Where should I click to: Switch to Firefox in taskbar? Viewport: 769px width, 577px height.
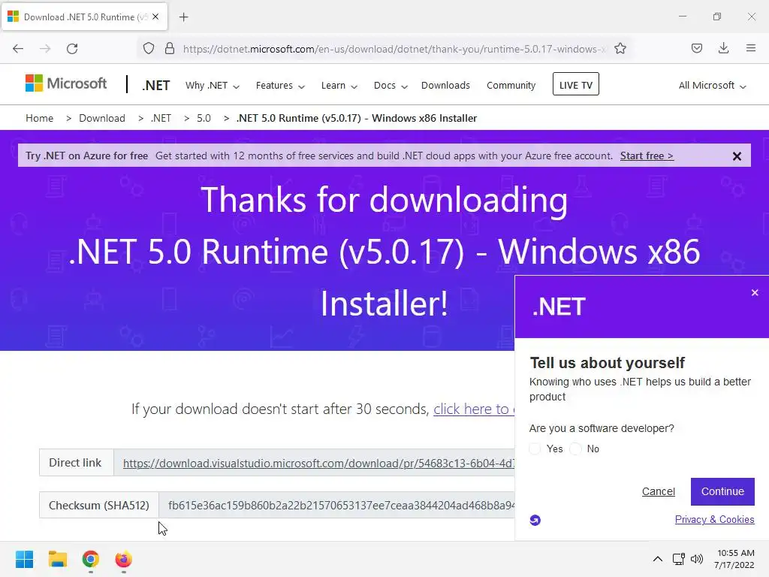pyautogui.click(x=124, y=559)
